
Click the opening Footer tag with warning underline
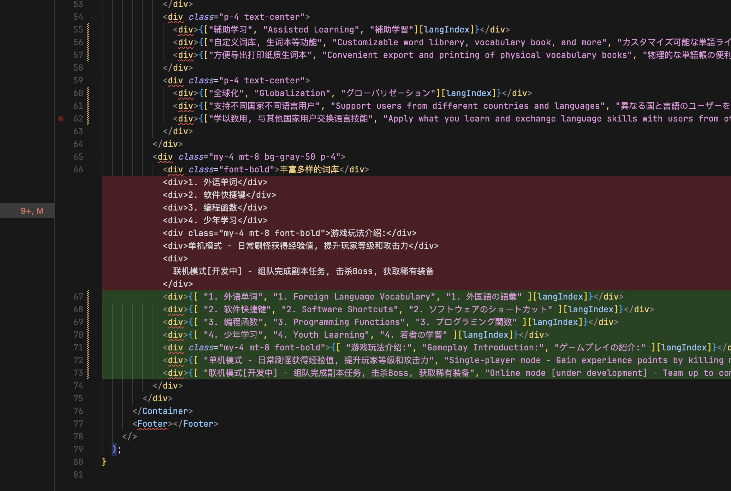click(x=152, y=424)
